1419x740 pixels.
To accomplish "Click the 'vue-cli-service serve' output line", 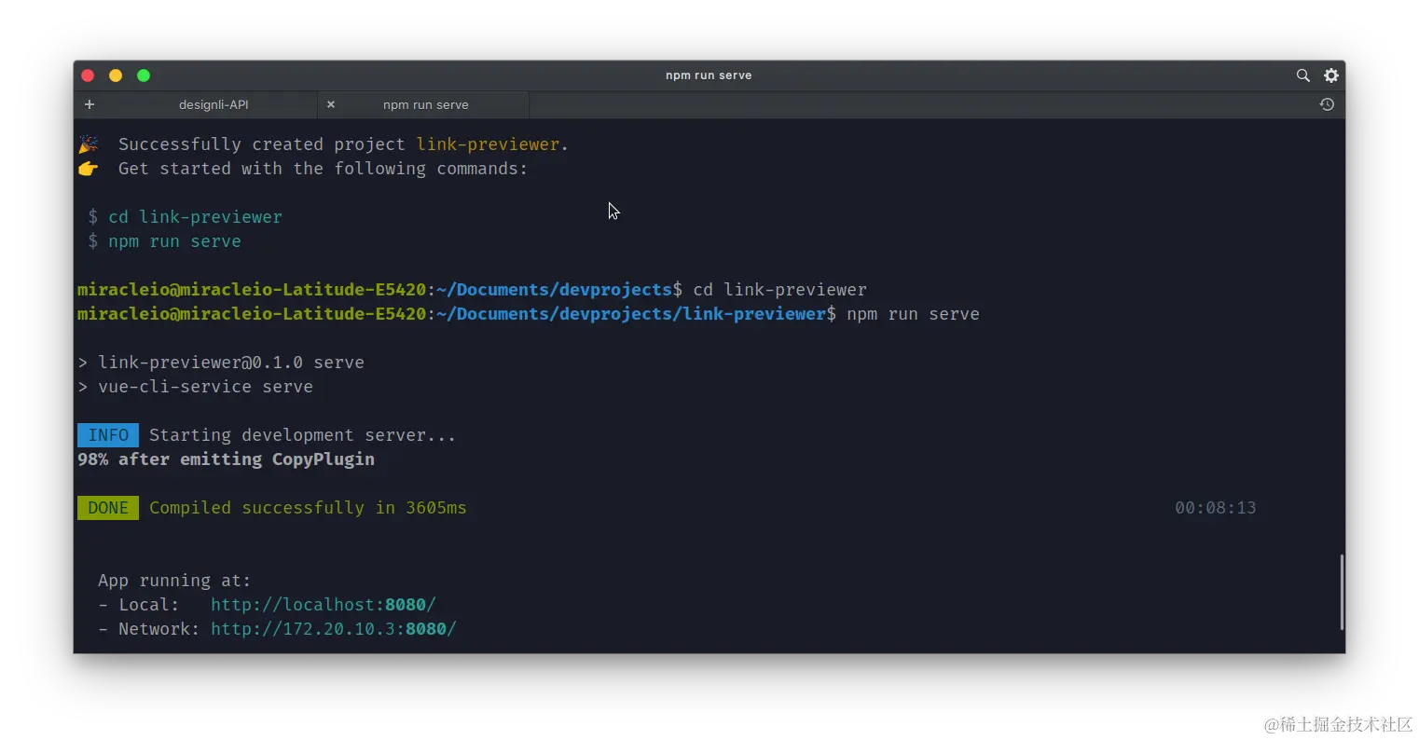I will 206,386.
